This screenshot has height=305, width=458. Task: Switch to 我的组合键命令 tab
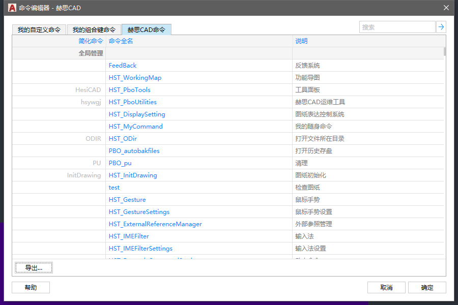click(x=94, y=30)
